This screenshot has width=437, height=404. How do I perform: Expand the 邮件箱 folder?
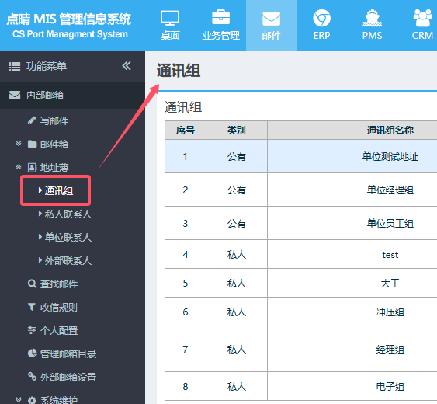coord(42,145)
